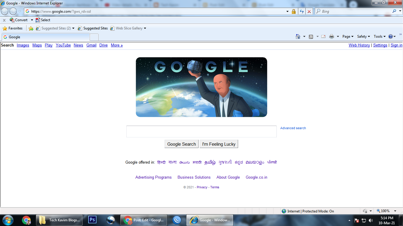
Task: Expand the Safety menu
Action: coord(363,36)
